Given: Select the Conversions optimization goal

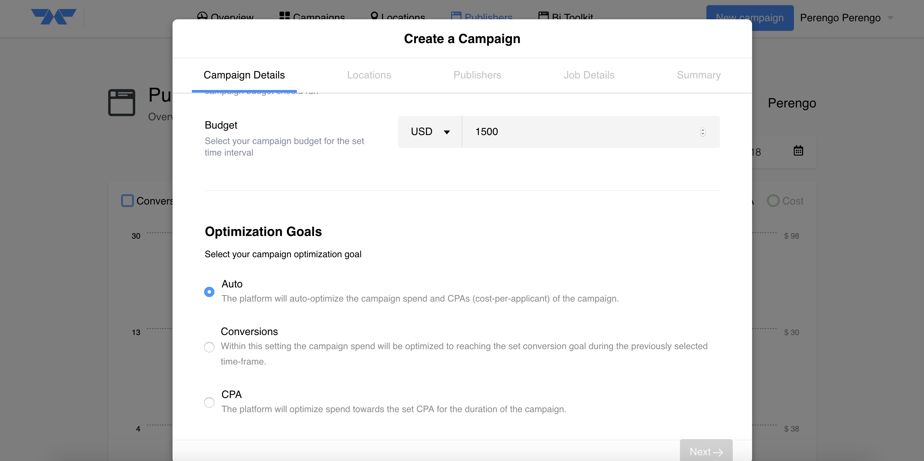Looking at the screenshot, I should tap(209, 347).
